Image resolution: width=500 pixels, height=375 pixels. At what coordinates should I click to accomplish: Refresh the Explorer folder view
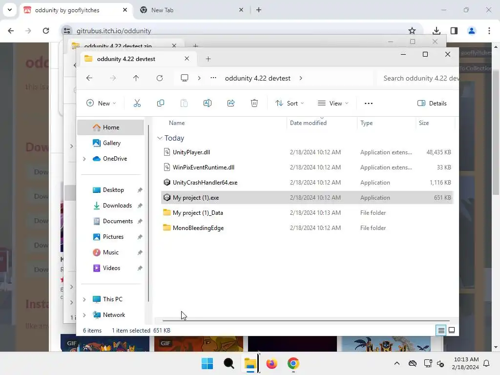point(160,78)
